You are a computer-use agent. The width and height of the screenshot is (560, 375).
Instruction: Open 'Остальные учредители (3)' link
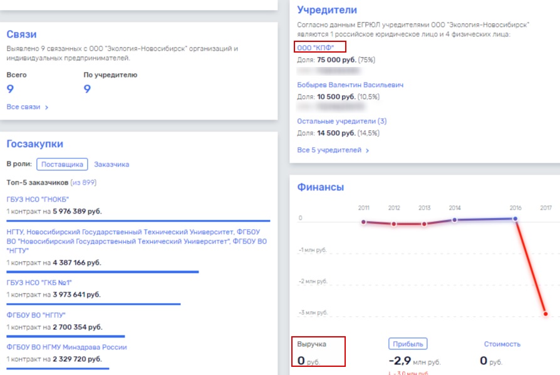(342, 121)
